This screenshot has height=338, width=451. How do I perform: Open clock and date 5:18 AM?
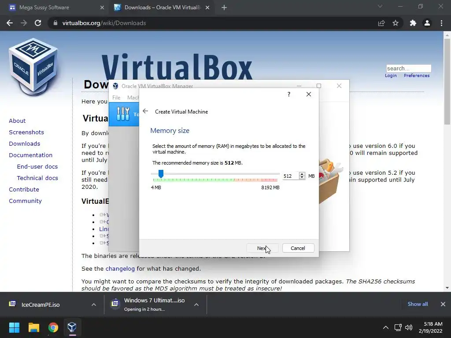coord(431,327)
